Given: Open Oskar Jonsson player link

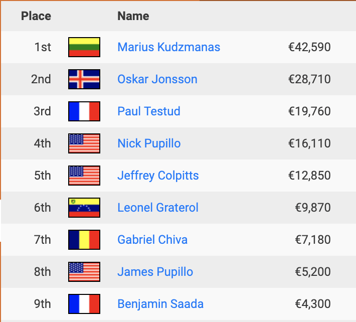Looking at the screenshot, I should pos(157,79).
